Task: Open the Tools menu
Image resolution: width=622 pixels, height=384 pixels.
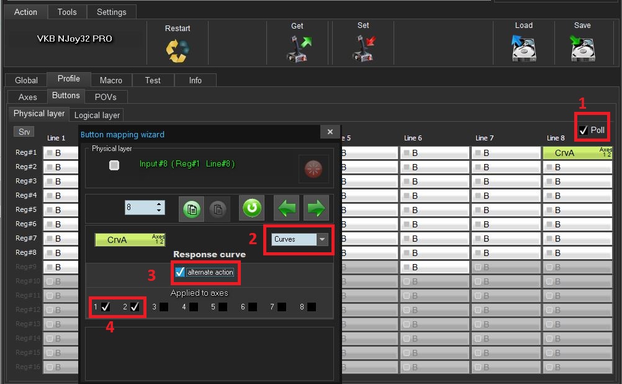Action: [x=67, y=12]
